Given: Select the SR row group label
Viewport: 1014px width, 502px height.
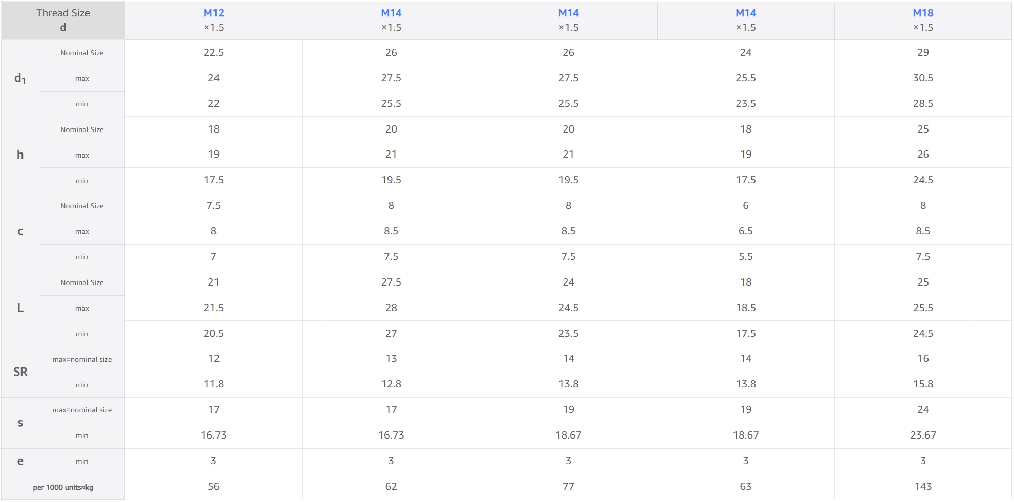Looking at the screenshot, I should pos(20,372).
